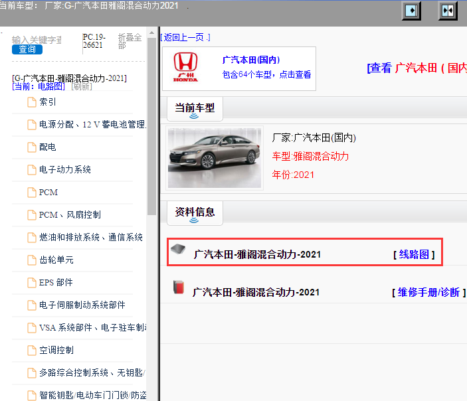Click the red book icon beside 维修手册 row

point(179,287)
